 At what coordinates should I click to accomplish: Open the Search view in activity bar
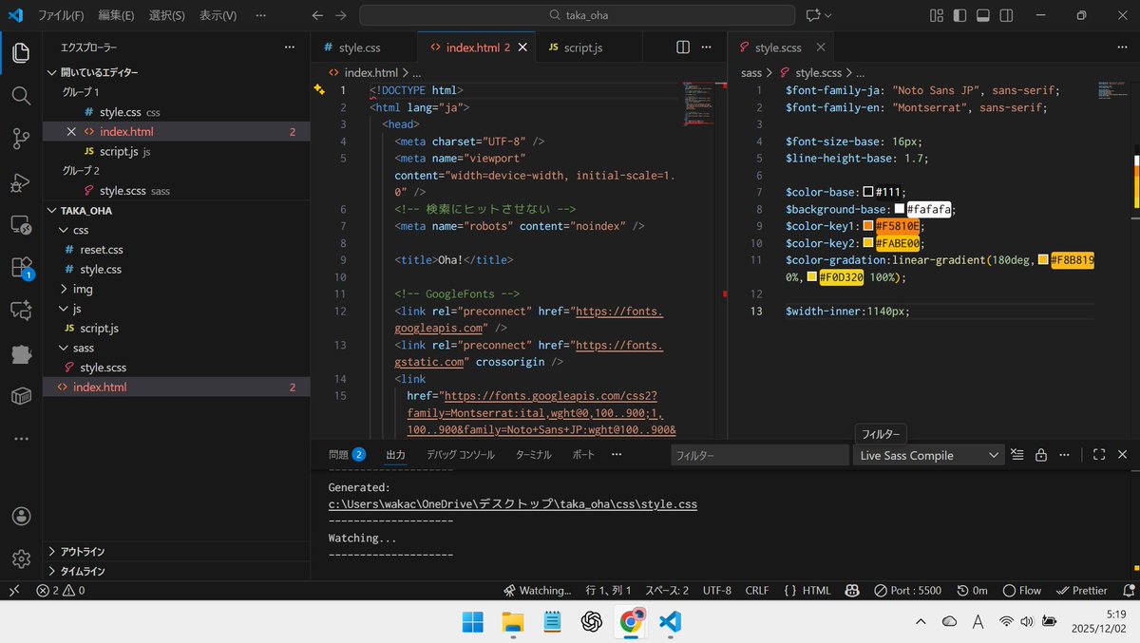(21, 96)
